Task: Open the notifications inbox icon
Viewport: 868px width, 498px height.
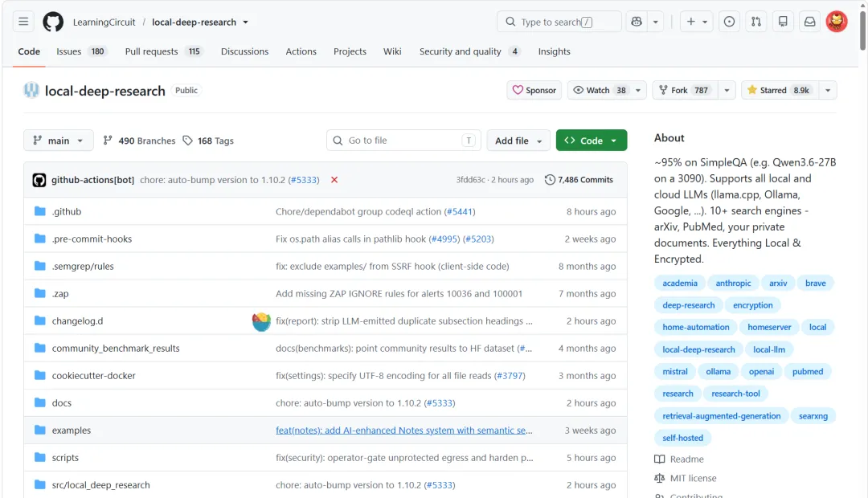Action: [810, 22]
